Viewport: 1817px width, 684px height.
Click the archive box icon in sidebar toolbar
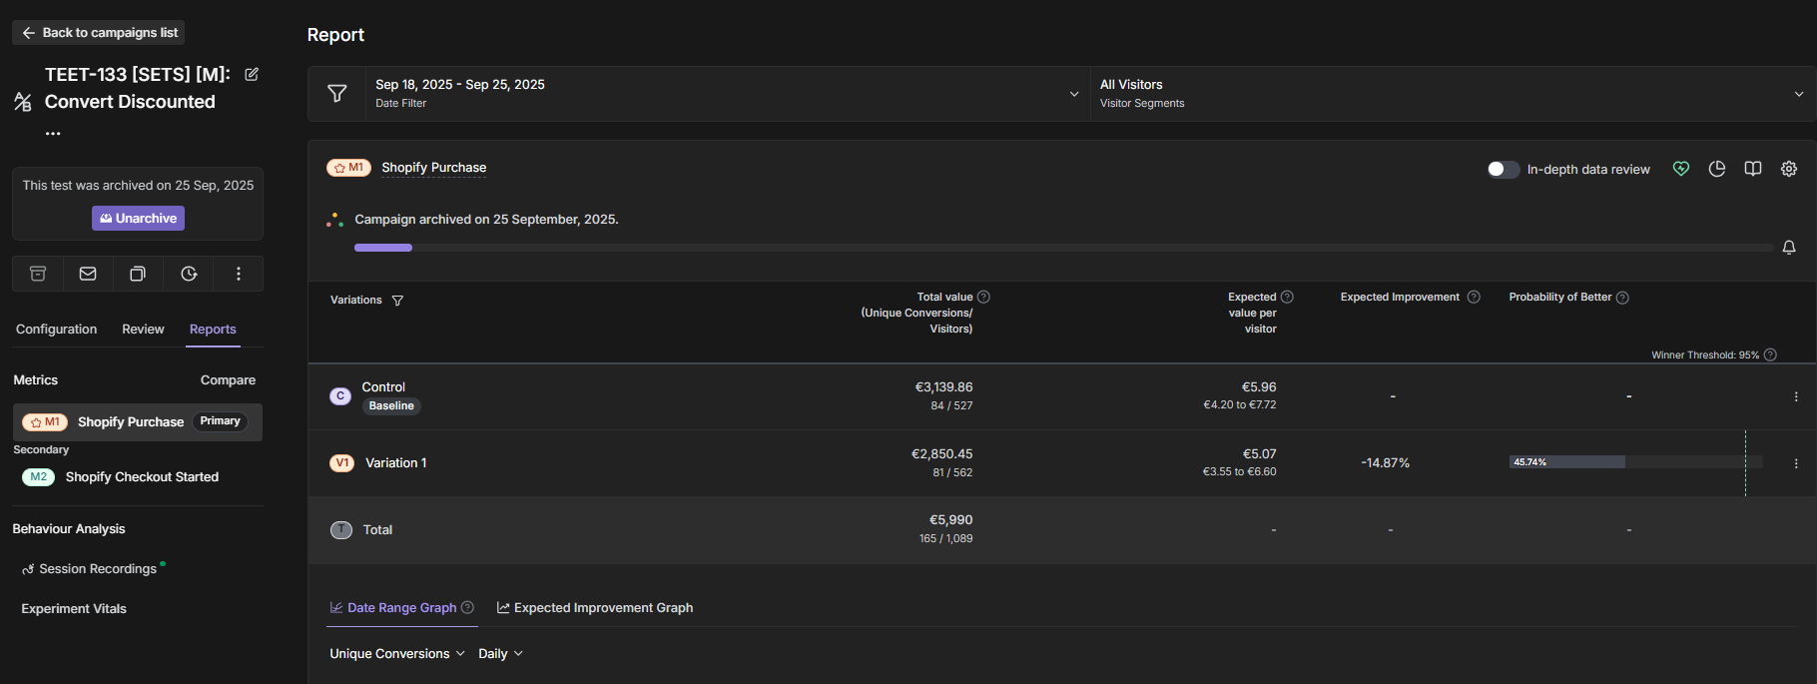pyautogui.click(x=38, y=274)
